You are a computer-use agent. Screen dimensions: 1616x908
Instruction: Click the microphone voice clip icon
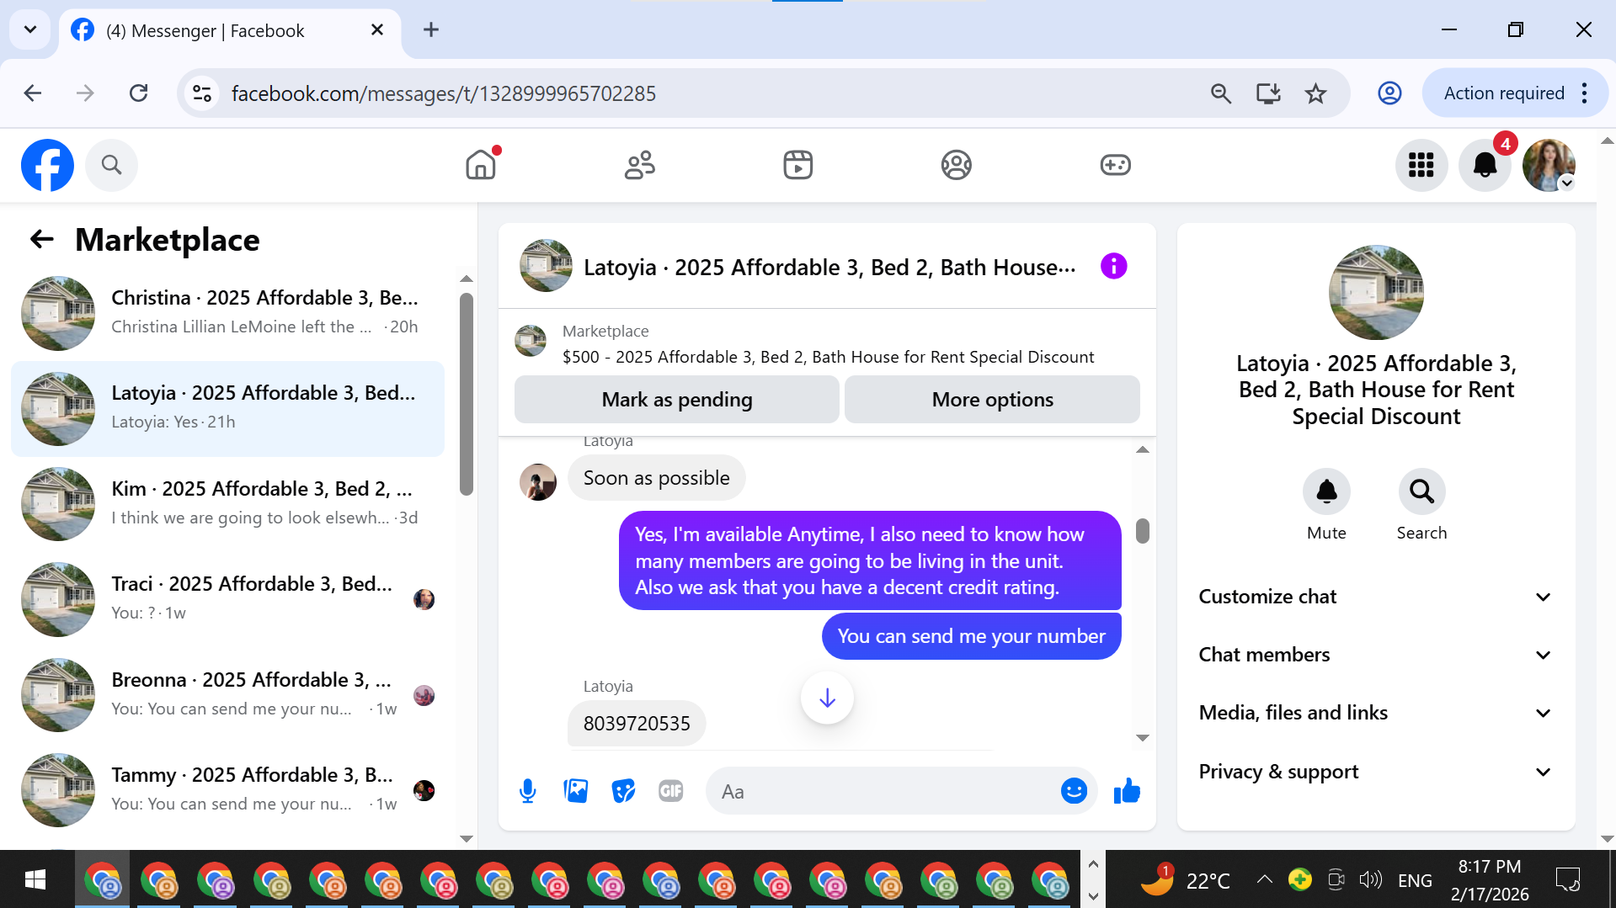click(x=528, y=791)
